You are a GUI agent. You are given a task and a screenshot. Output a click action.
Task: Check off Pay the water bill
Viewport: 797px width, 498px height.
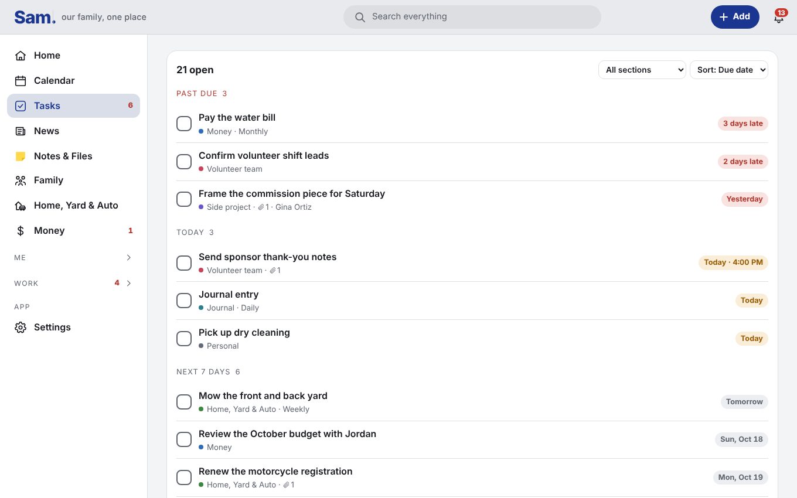(x=184, y=124)
